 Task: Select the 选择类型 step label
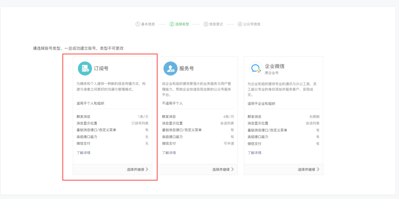click(182, 24)
